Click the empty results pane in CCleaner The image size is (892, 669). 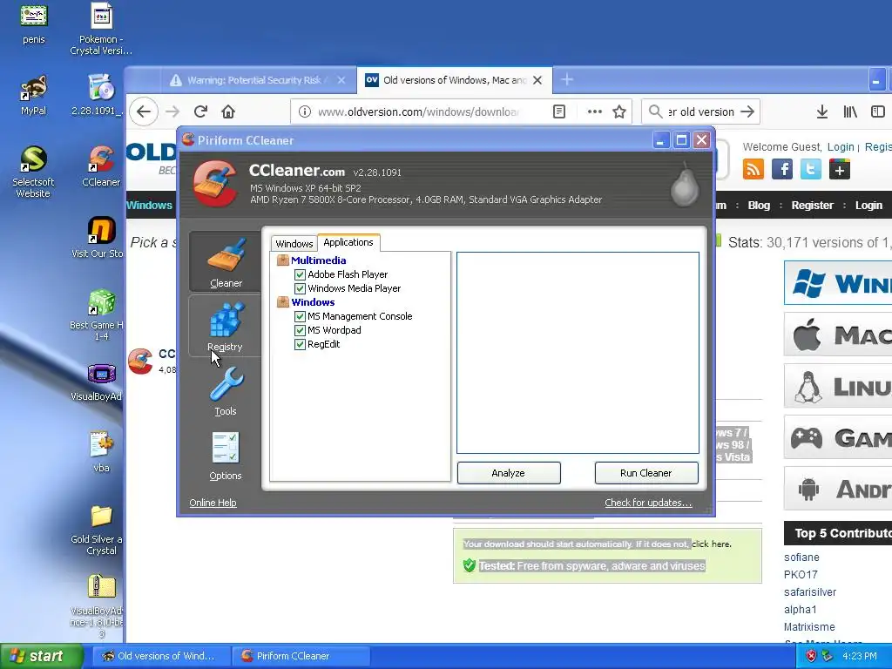(578, 353)
